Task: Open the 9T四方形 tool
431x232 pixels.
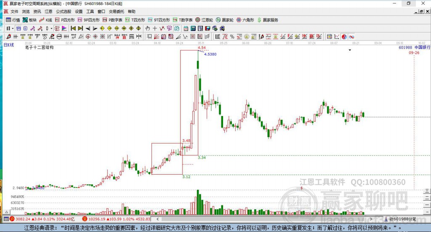Action: coord(159,20)
